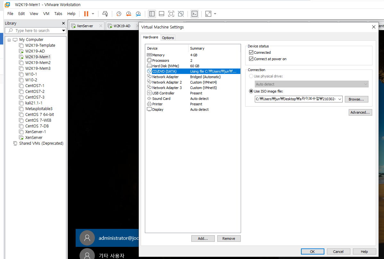Select the administrator account avatar on login screen

pyautogui.click(x=87, y=238)
